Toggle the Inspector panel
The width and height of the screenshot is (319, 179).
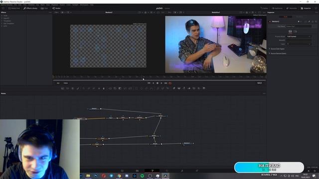click(x=306, y=8)
